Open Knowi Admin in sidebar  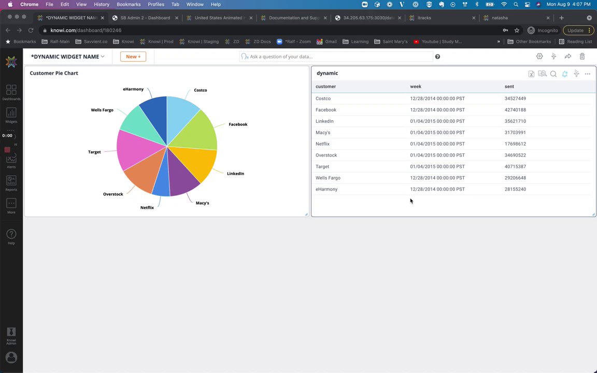[11, 336]
